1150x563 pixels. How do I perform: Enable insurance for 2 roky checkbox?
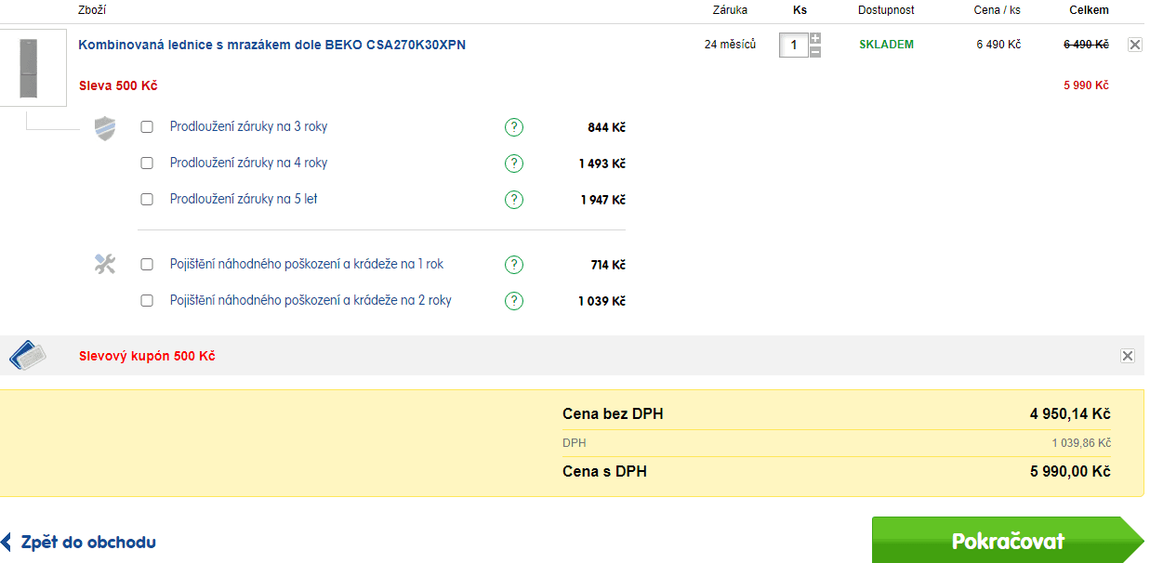[147, 301]
